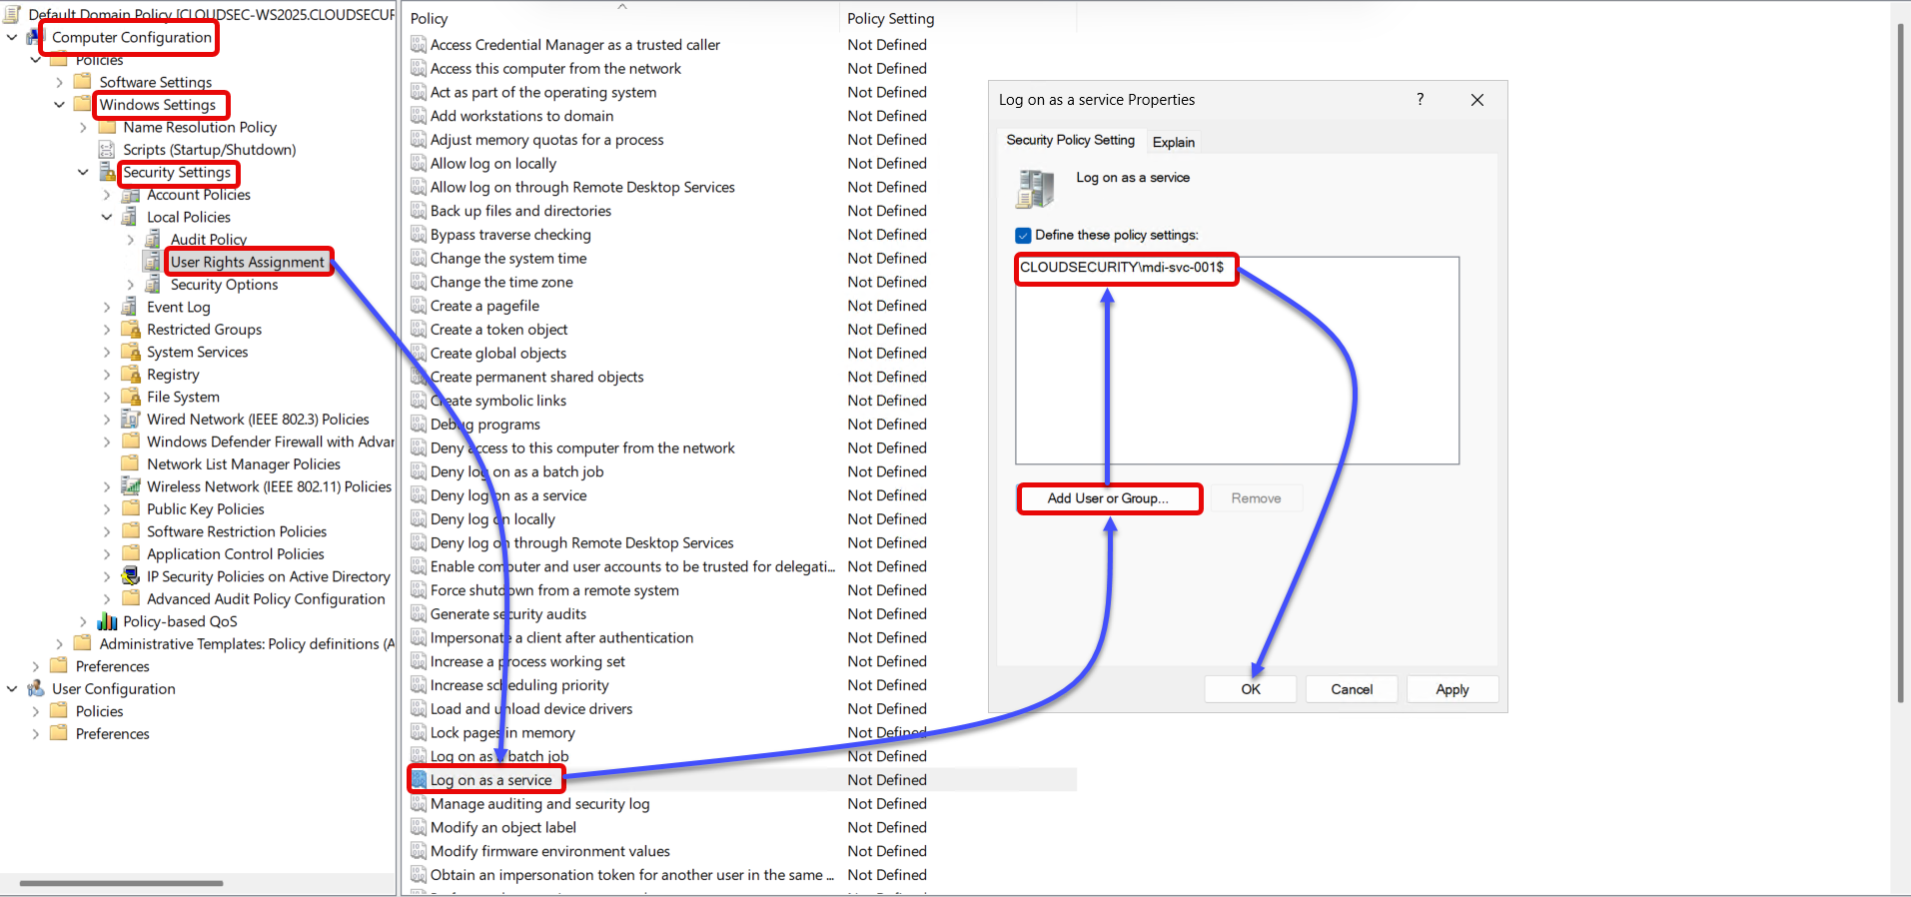Click the Scripts (Startup/Shutdown) icon

tap(107, 150)
